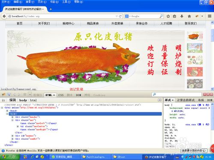Open the Downloads arrow icon
The width and height of the screenshot is (214, 160).
(181, 16)
